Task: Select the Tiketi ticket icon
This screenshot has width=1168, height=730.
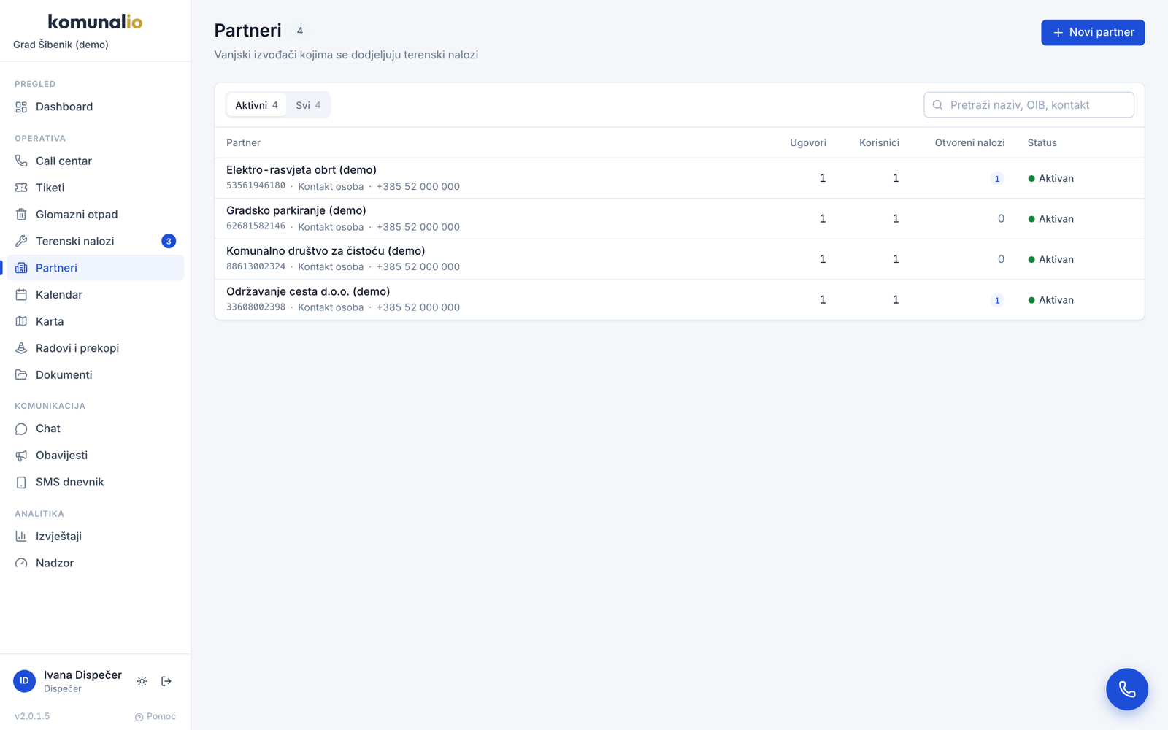Action: 21,188
